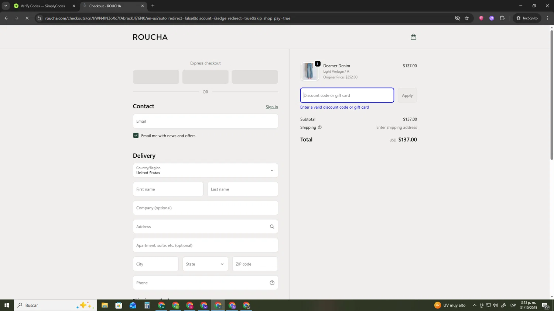Click the Incógnito profile button

tap(527, 18)
